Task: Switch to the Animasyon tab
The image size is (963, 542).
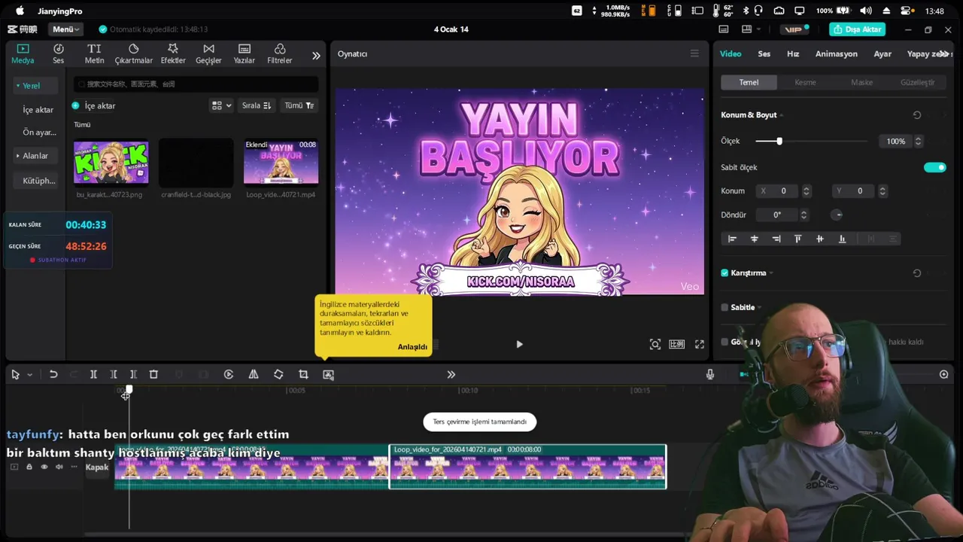Action: (x=836, y=53)
